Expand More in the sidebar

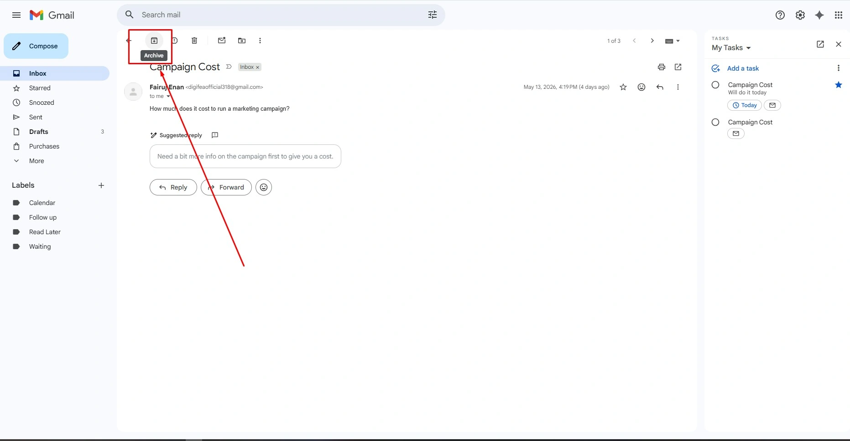[37, 161]
